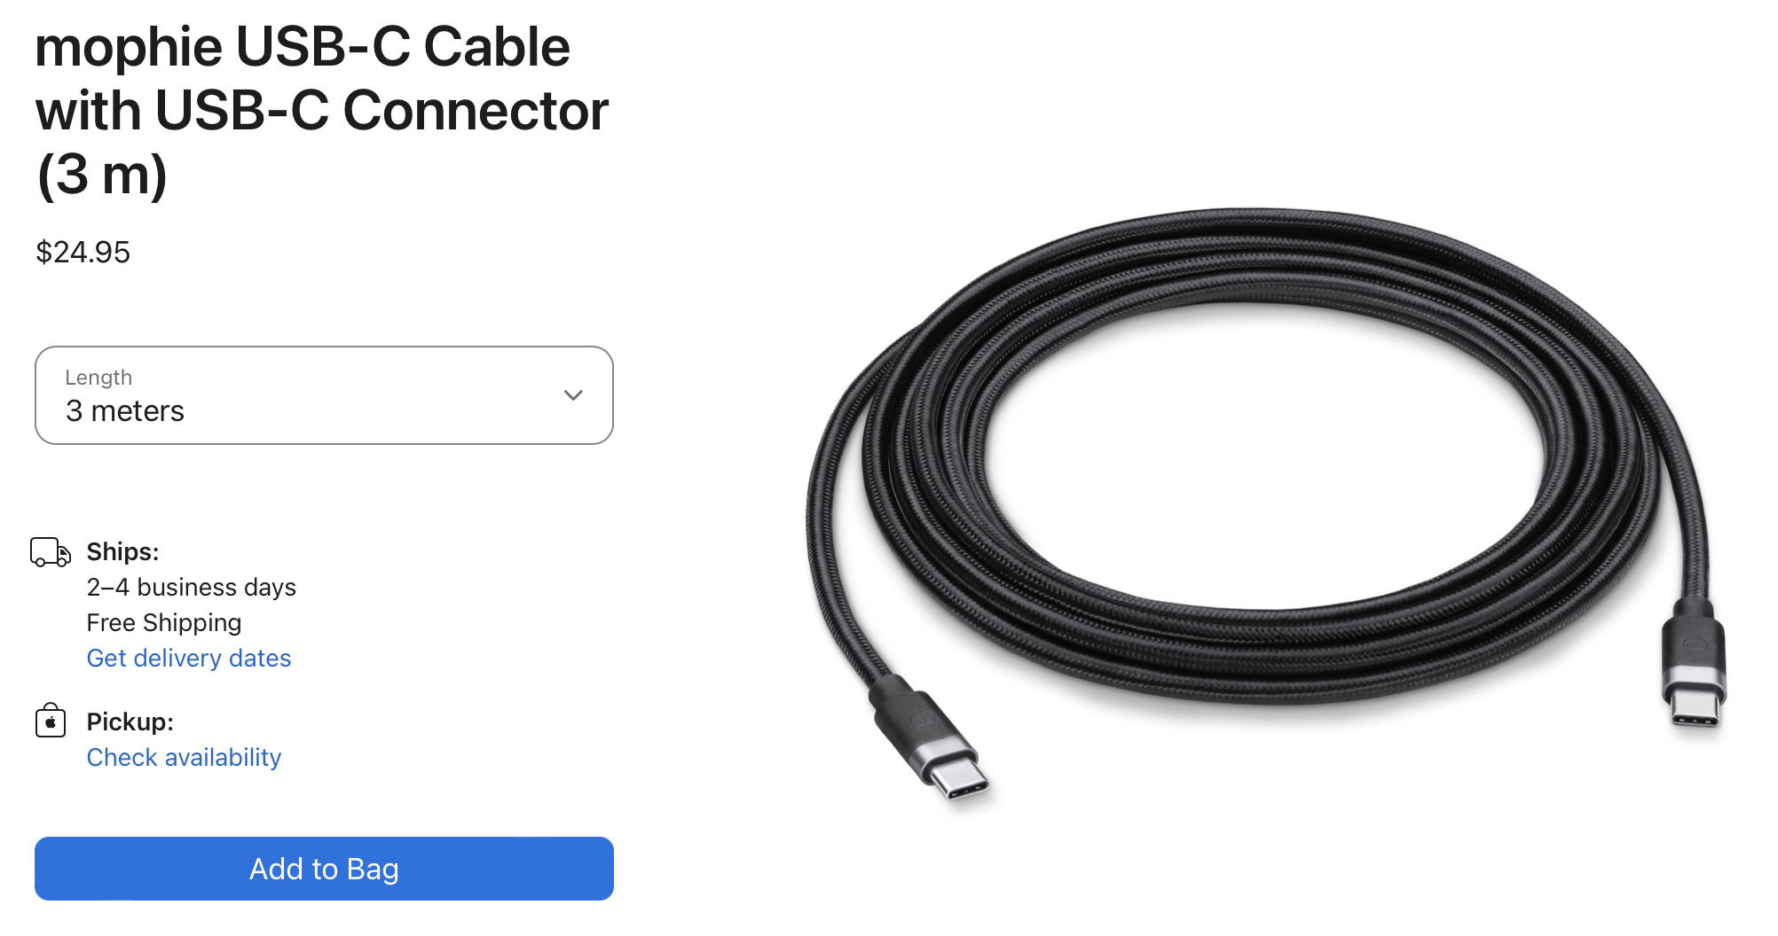This screenshot has width=1778, height=936.
Task: Expand the Length dropdown chevron
Action: click(573, 395)
